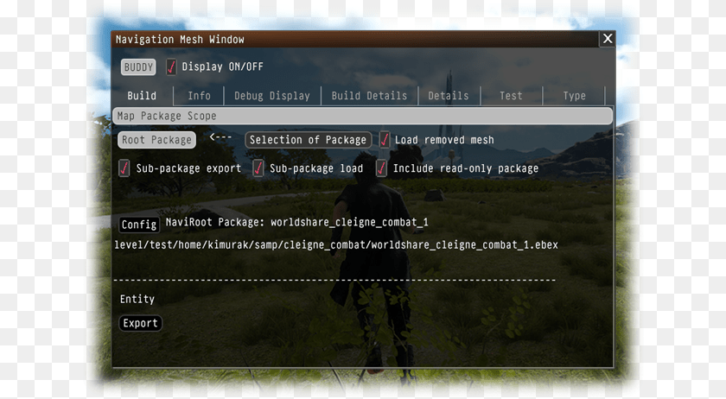
Task: Close the Navigation Mesh Window
Action: click(608, 39)
